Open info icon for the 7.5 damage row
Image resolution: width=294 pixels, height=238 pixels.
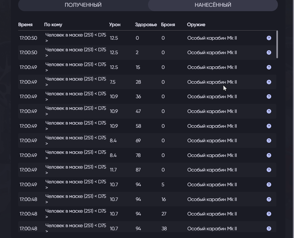(269, 82)
